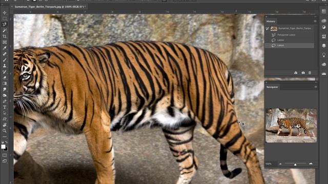Select the Eyedropper tool
The image size is (328, 184).
tap(5, 48)
